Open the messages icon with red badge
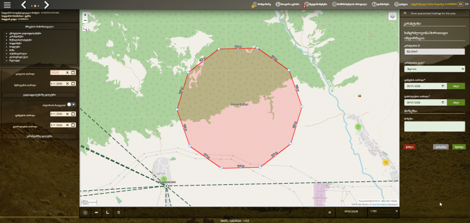Viewport: 470px width, 223px height. [x=306, y=5]
